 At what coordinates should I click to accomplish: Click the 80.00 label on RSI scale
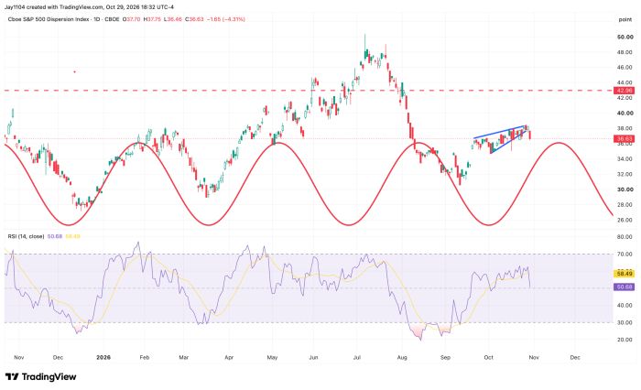[x=625, y=237]
